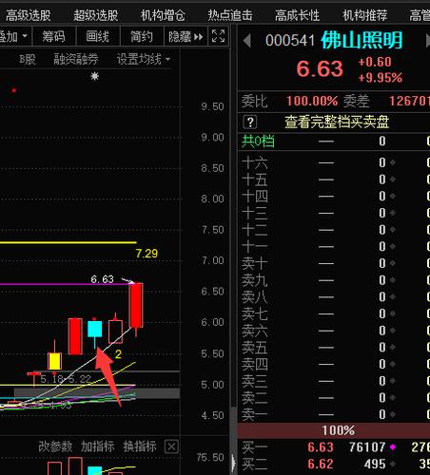Image resolution: width=430 pixels, height=475 pixels.
Task: Open the 机构增仓 tab
Action: (163, 15)
